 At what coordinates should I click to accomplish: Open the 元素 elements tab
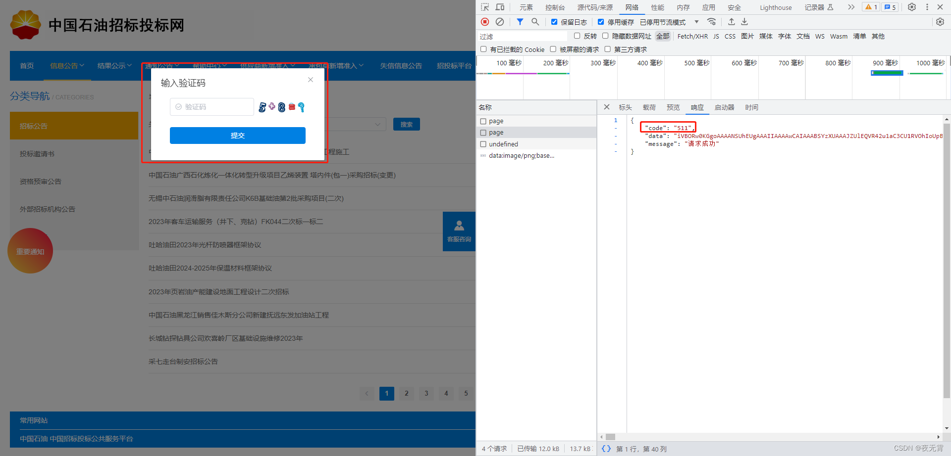(526, 7)
